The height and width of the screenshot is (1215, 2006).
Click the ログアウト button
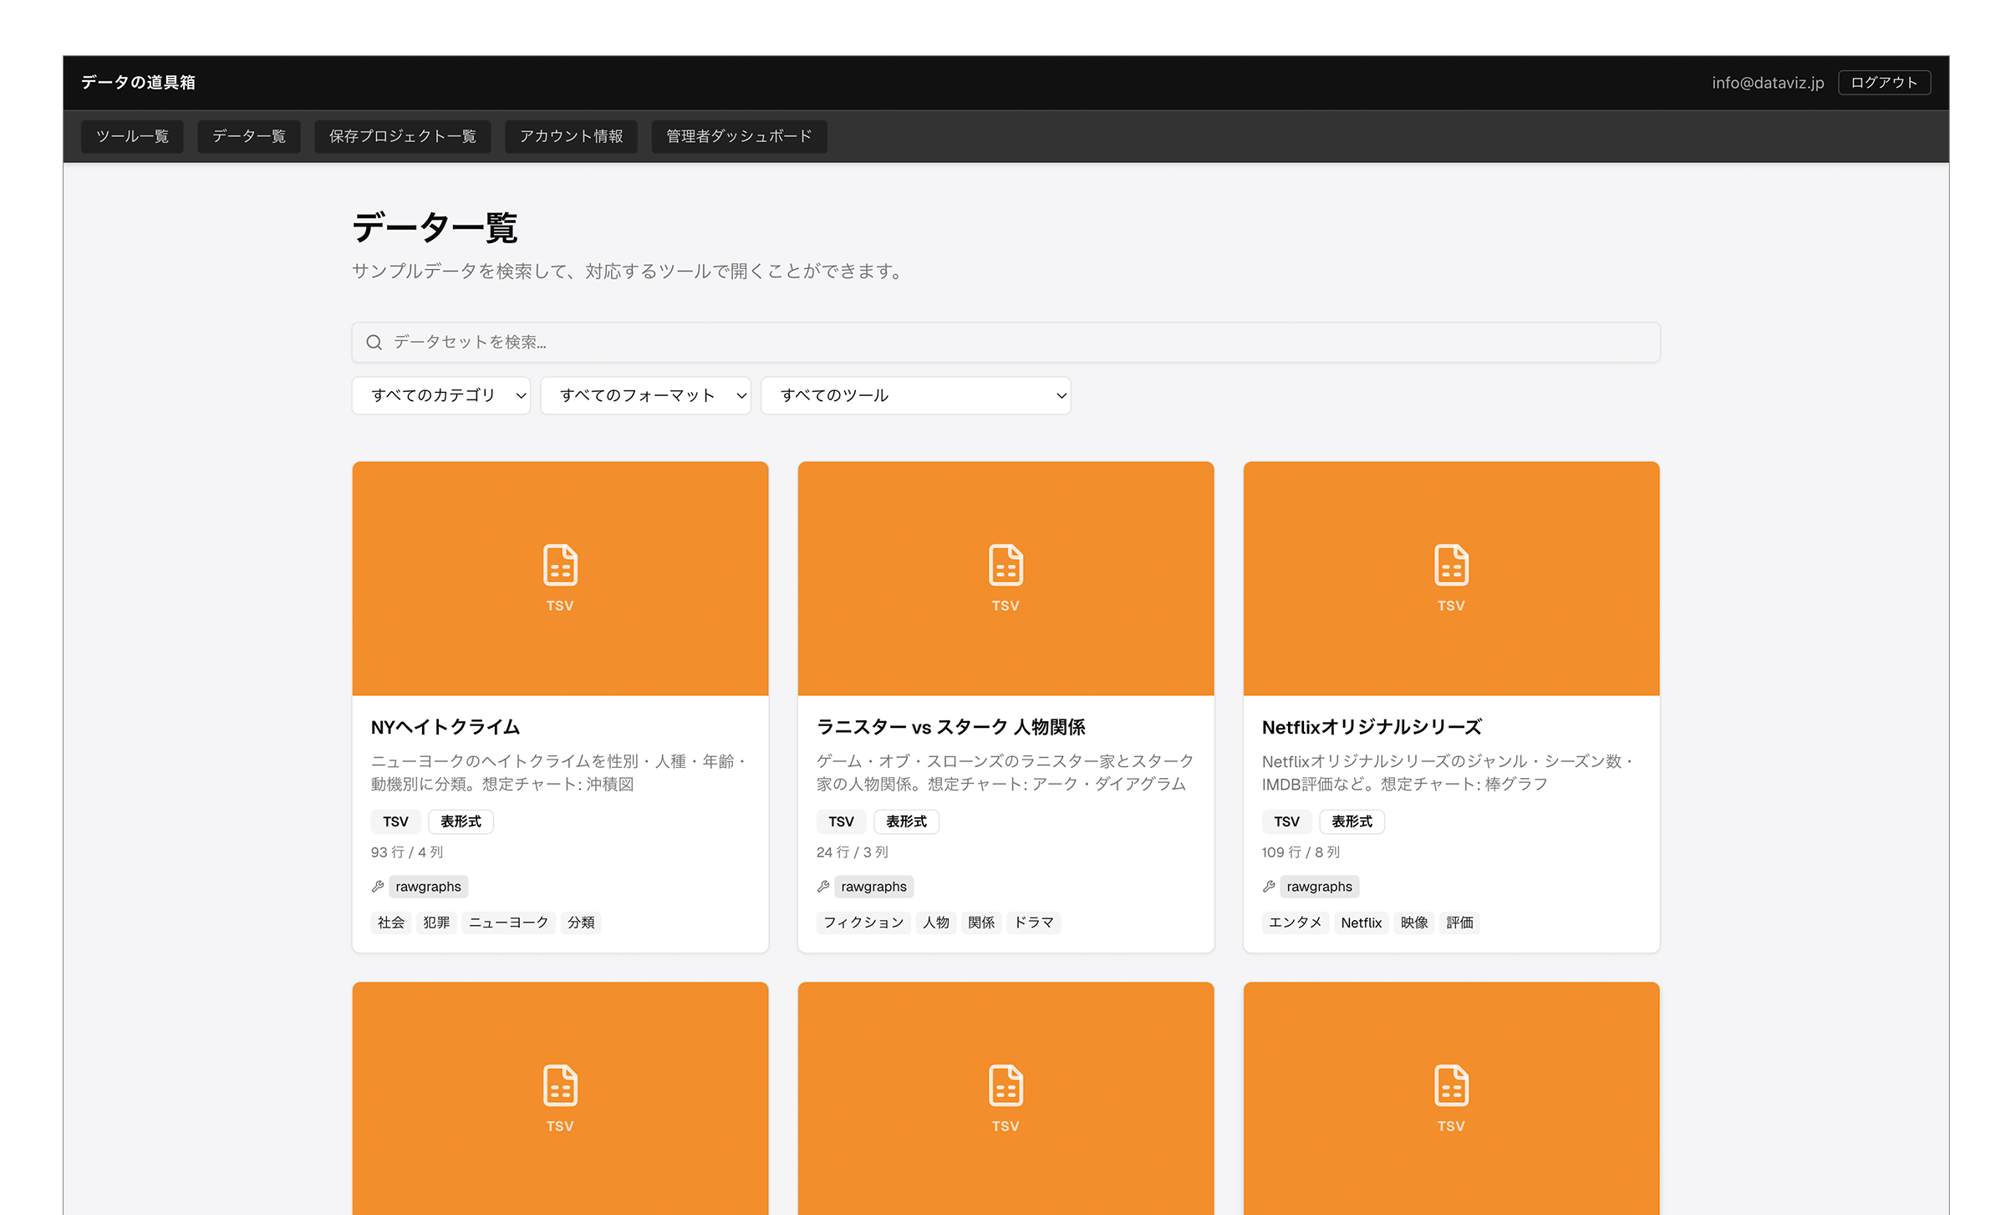(x=1883, y=82)
